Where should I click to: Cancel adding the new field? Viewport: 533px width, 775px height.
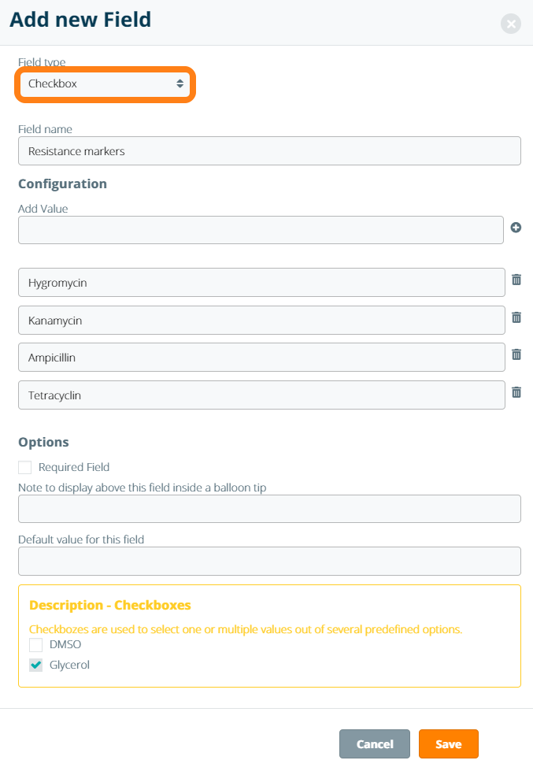click(375, 744)
